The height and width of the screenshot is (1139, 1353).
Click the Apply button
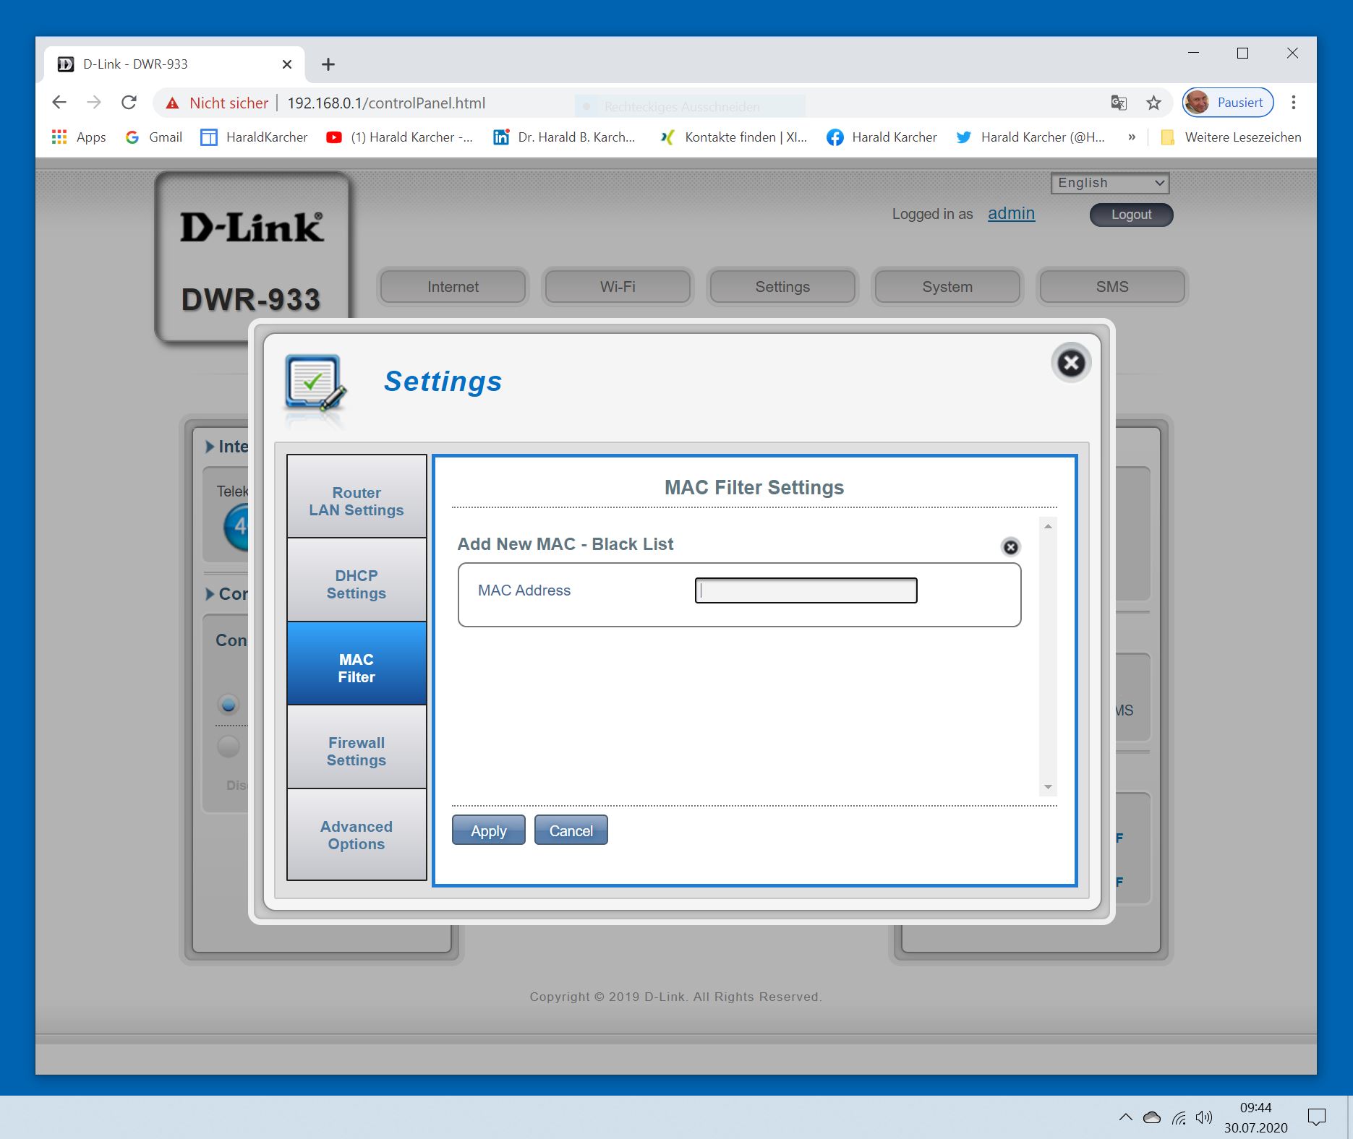pyautogui.click(x=489, y=830)
